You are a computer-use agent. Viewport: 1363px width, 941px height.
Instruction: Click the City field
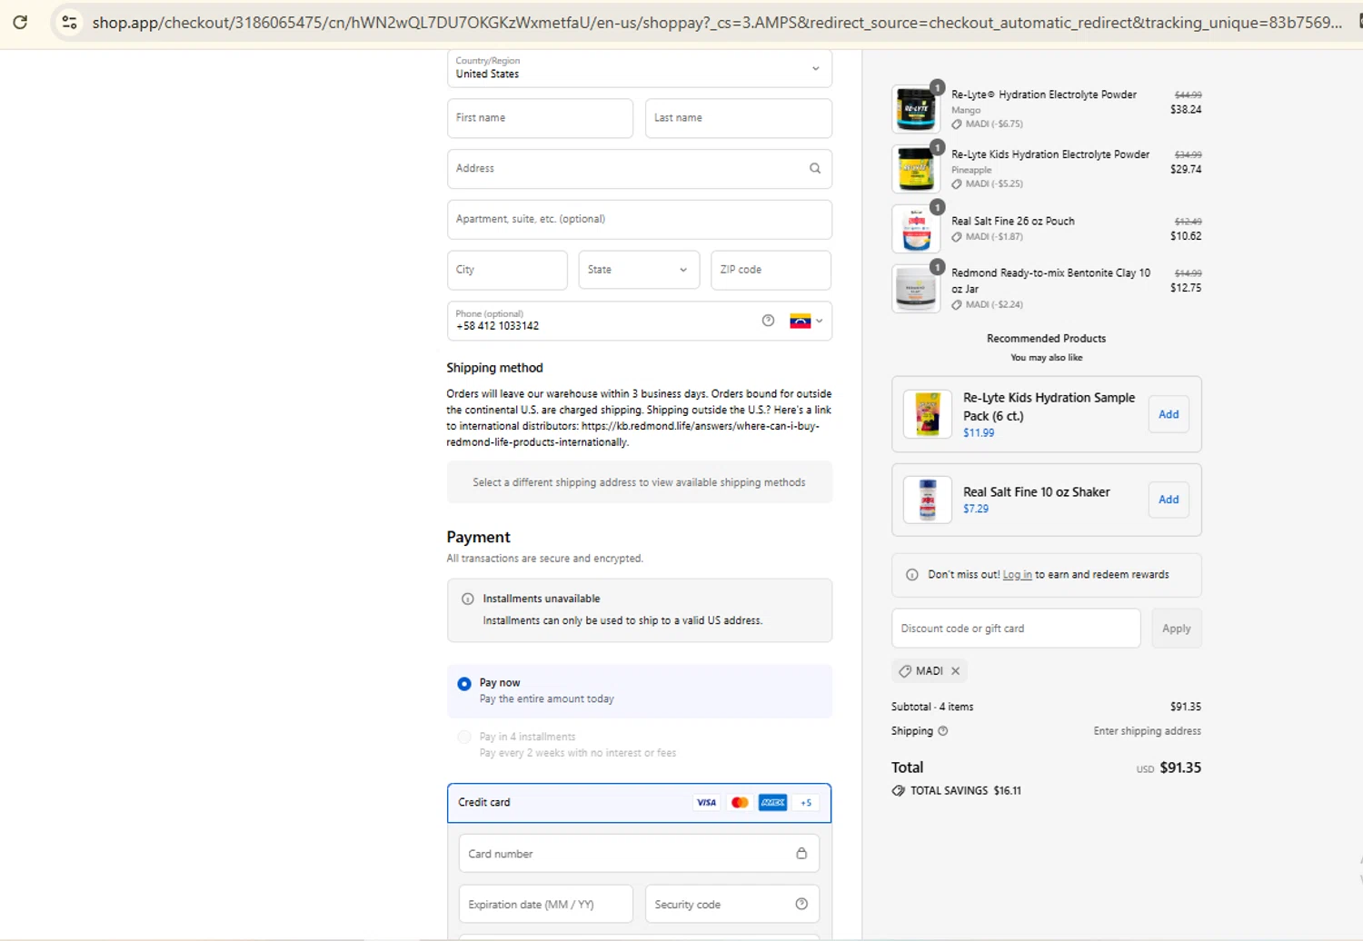point(507,270)
